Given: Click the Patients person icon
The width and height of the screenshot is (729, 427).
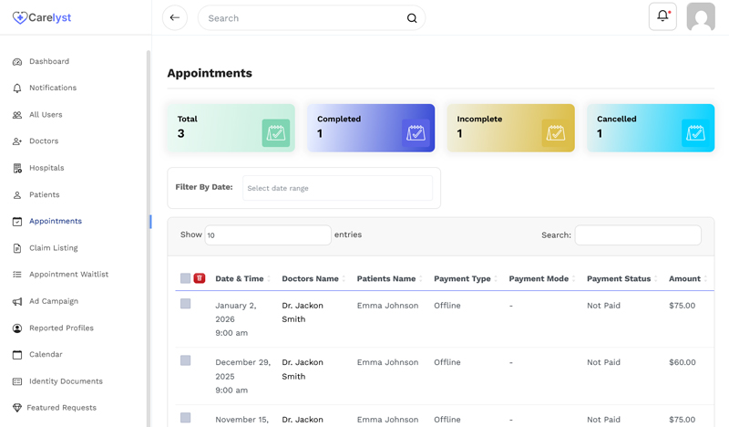Looking at the screenshot, I should click(x=17, y=194).
